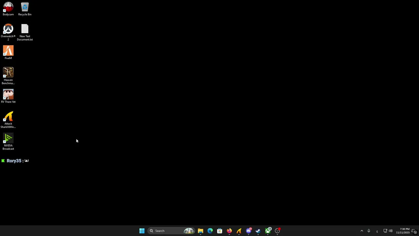
Task: Select the Attack Shark X6 mouse shortcut
Action: tap(8, 120)
